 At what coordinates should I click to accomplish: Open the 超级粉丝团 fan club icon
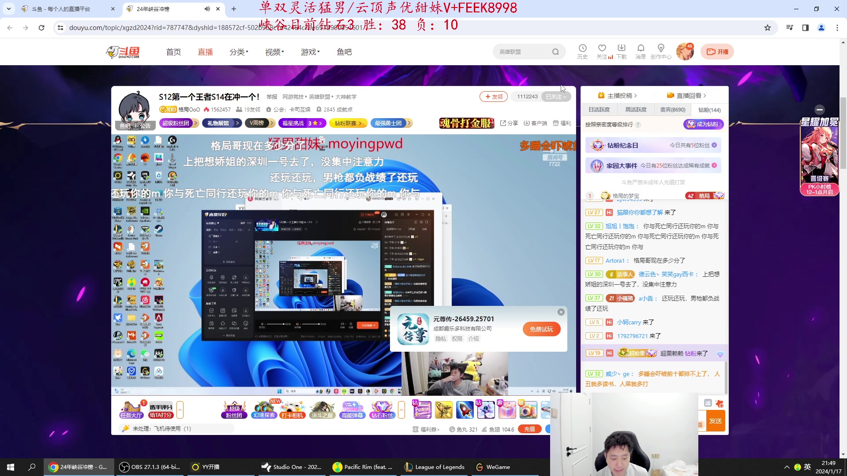pos(234,409)
